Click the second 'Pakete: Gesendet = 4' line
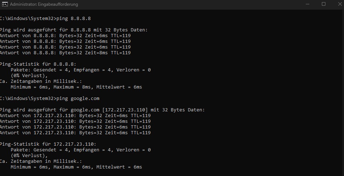The width and height of the screenshot is (344, 176). [x=80, y=150]
